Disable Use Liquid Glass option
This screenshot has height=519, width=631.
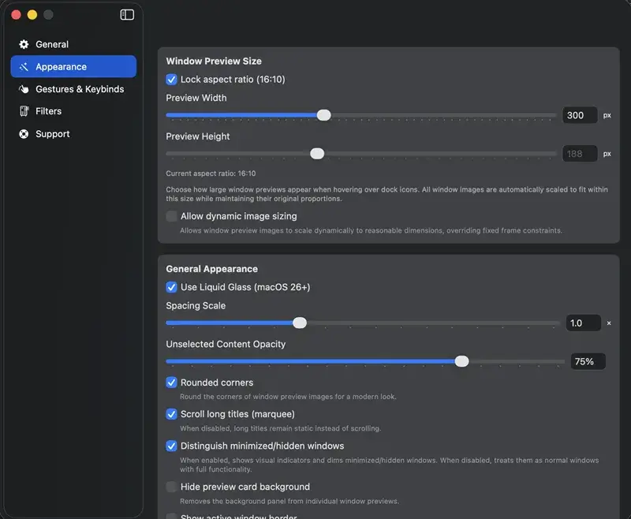(x=172, y=287)
